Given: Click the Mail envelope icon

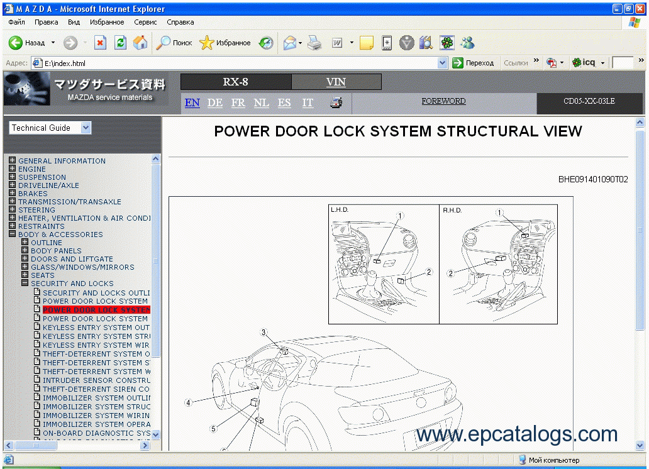Looking at the screenshot, I should pyautogui.click(x=290, y=43).
